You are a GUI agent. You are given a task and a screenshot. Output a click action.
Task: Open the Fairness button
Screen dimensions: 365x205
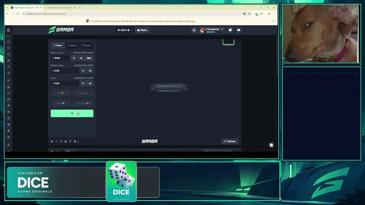(x=230, y=141)
